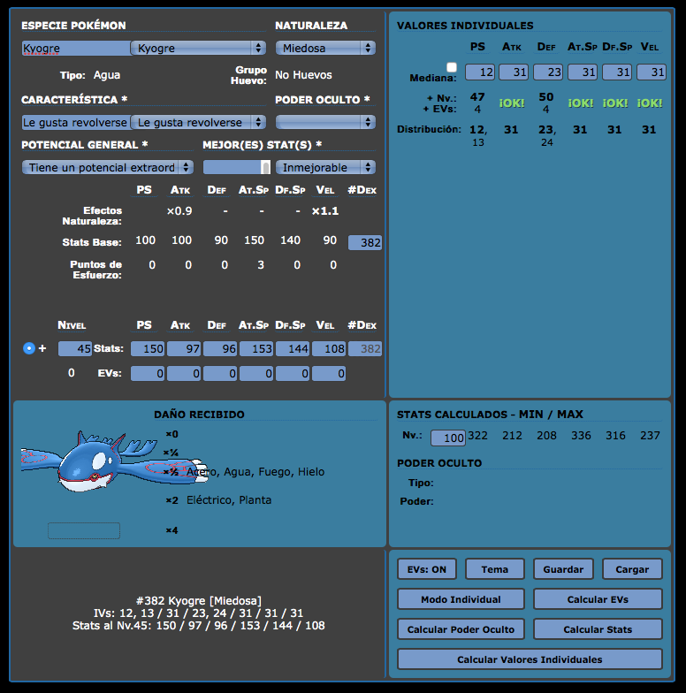Screen dimensions: 686x693
Task: Click the Nv. field showing 100
Action: coord(447,438)
